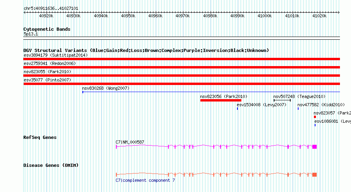Select the red bar under nsv823055 label
Screen dimensions: 351x192
pyautogui.click(x=181, y=76)
